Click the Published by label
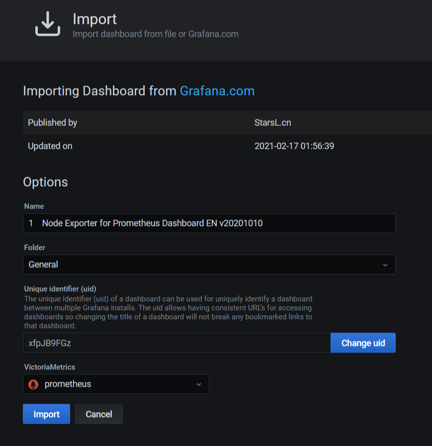This screenshot has height=446, width=432. (53, 122)
